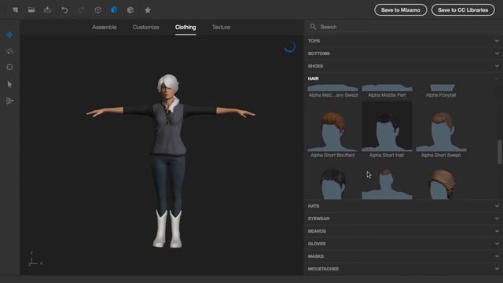Expand the EYEWEAR category
The width and height of the screenshot is (503, 283).
(x=403, y=219)
